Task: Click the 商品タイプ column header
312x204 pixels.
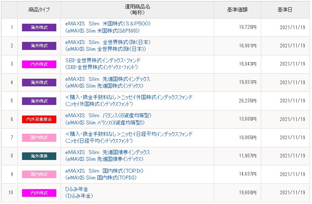Action: click(39, 10)
